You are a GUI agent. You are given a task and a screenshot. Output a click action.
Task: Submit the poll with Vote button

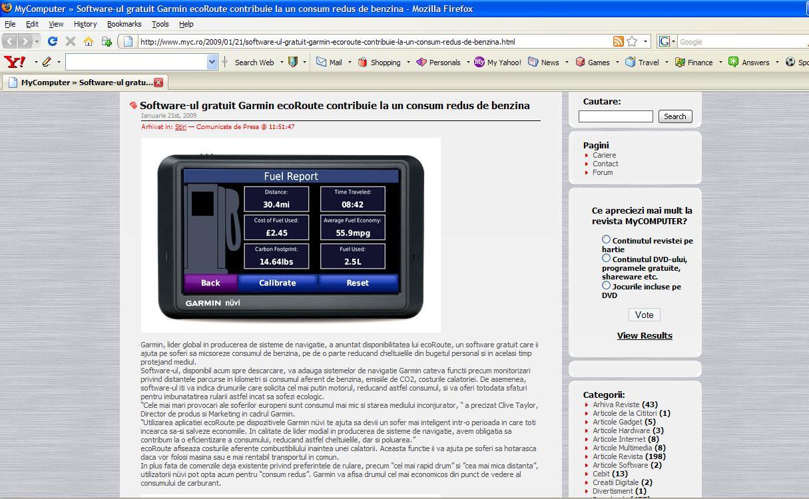(644, 315)
